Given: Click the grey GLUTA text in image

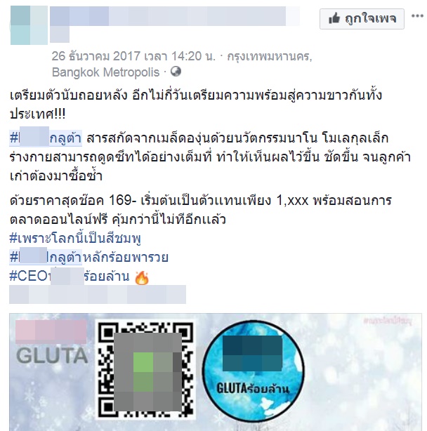Looking at the screenshot, I should click(52, 355).
